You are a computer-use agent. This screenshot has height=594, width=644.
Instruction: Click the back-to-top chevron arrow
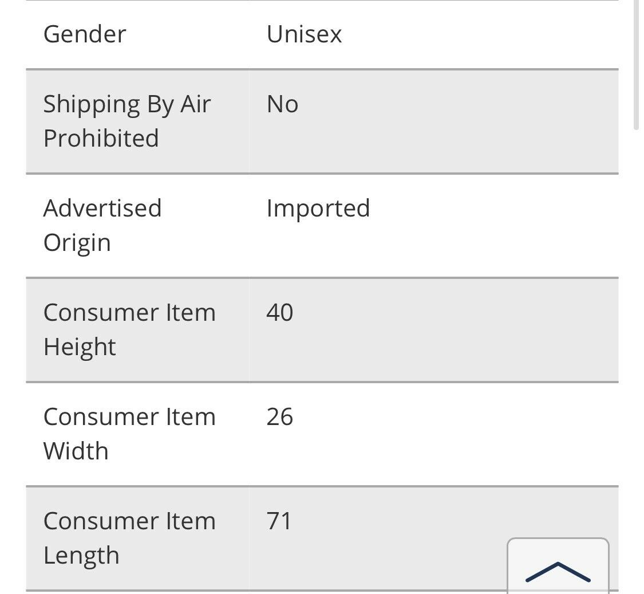coord(558,572)
